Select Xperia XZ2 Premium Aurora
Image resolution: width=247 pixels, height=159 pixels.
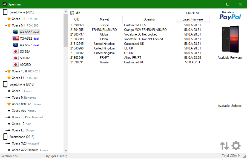30,150
